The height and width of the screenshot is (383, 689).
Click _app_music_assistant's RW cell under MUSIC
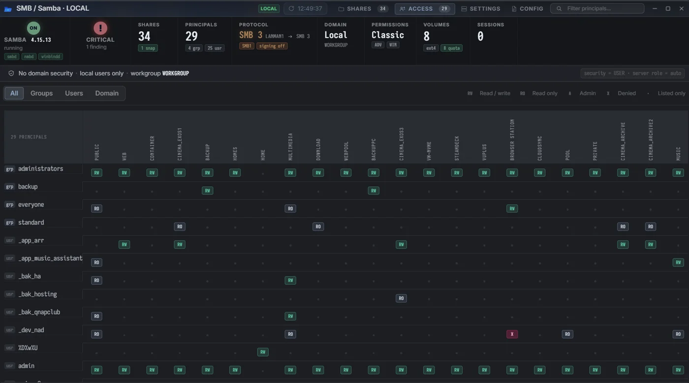tap(678, 262)
